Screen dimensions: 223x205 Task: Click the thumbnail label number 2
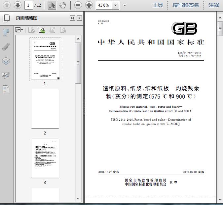click(45, 133)
